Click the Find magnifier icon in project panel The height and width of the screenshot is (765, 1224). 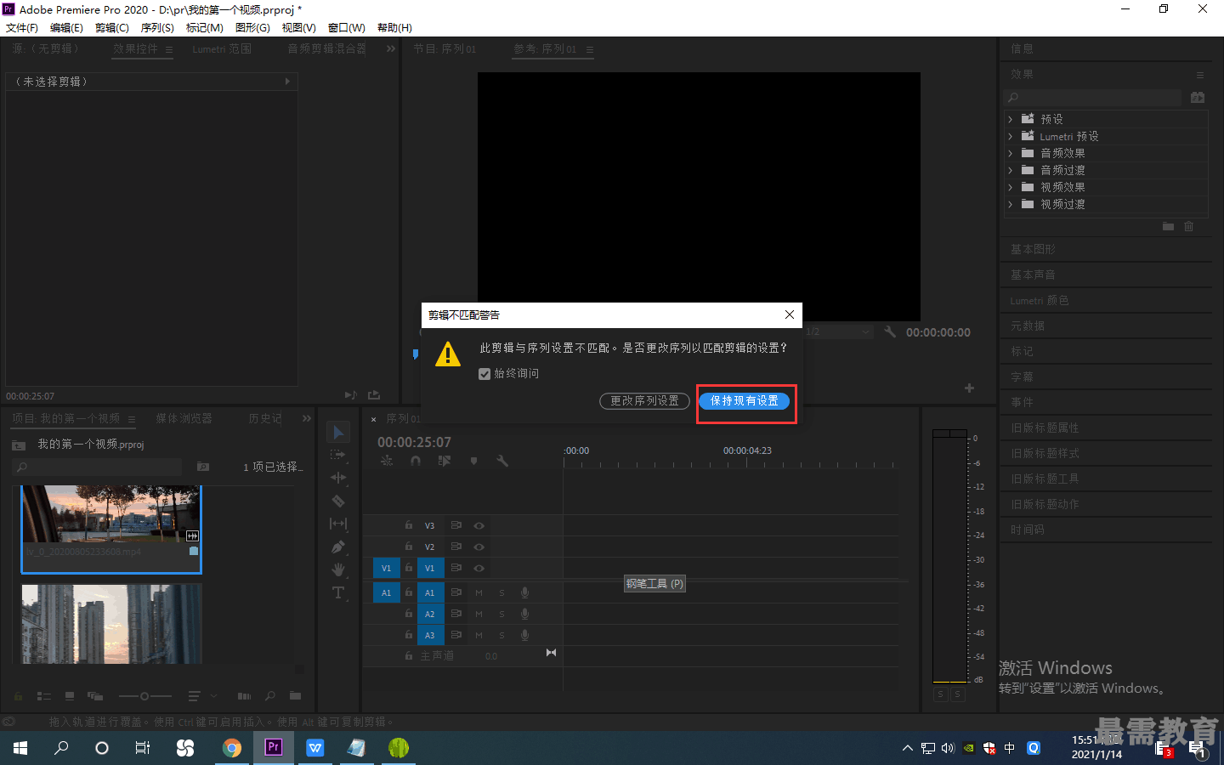pos(270,696)
